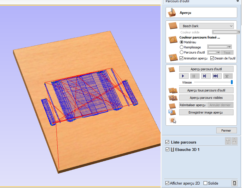
Task: Click the reset preview block icon
Action: [172, 106]
